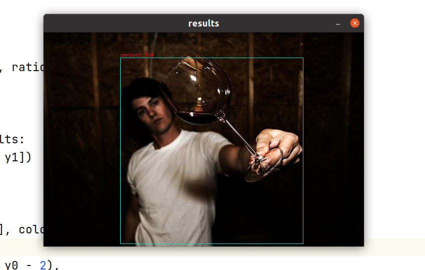The height and width of the screenshot is (270, 425).
Task: Click the highlighted current line in editor
Action: coord(390,246)
